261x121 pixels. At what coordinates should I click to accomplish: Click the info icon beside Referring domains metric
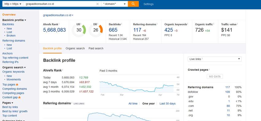tap(157, 24)
